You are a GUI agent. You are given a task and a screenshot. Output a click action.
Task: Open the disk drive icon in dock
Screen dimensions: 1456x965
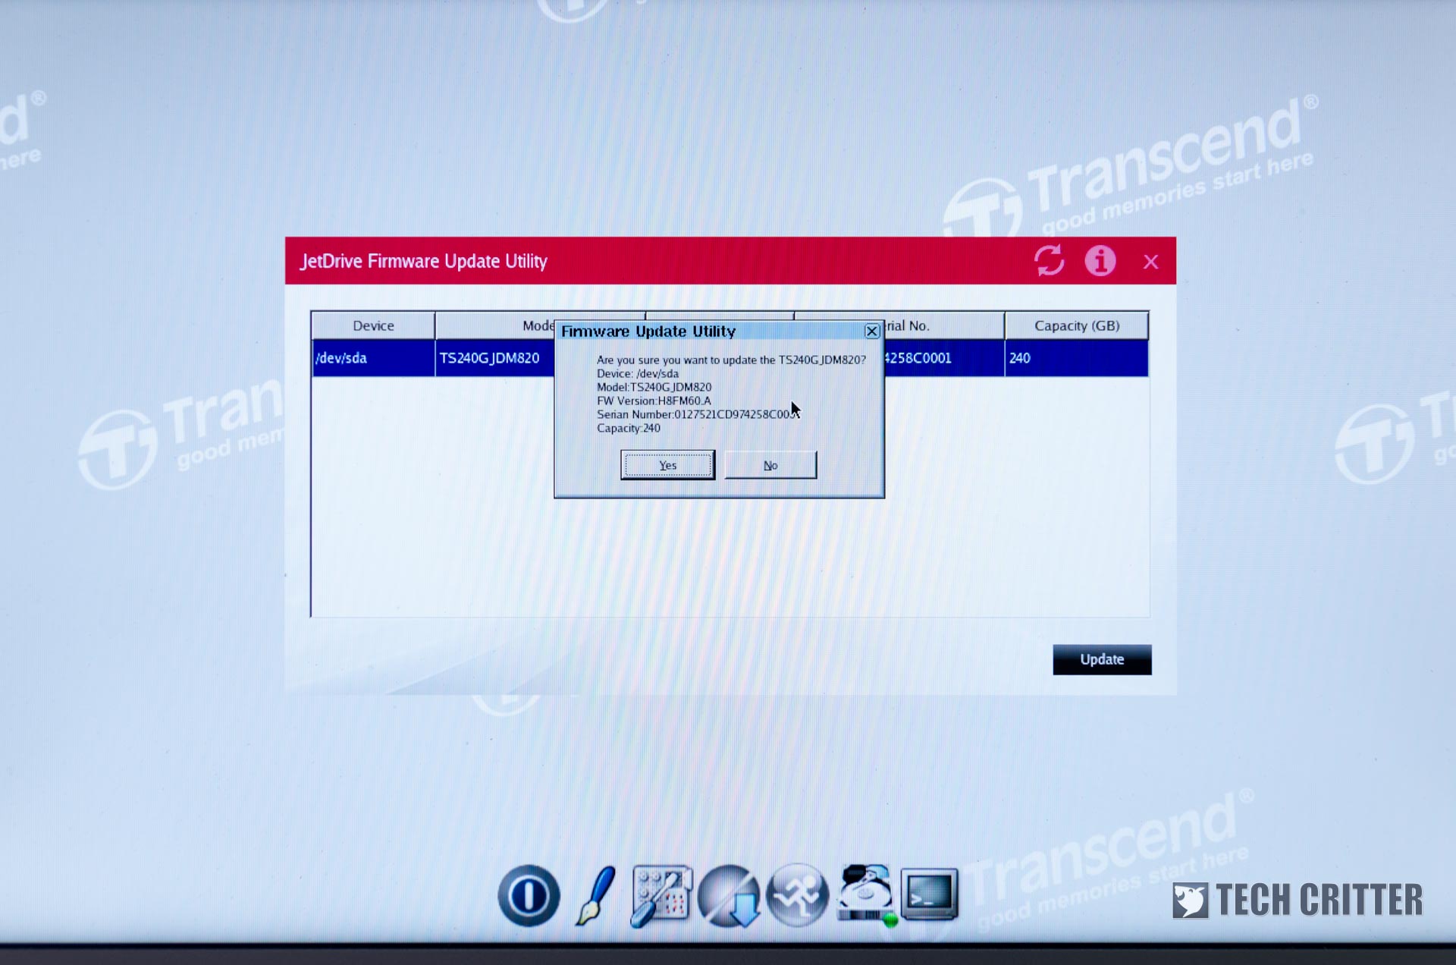(x=867, y=895)
